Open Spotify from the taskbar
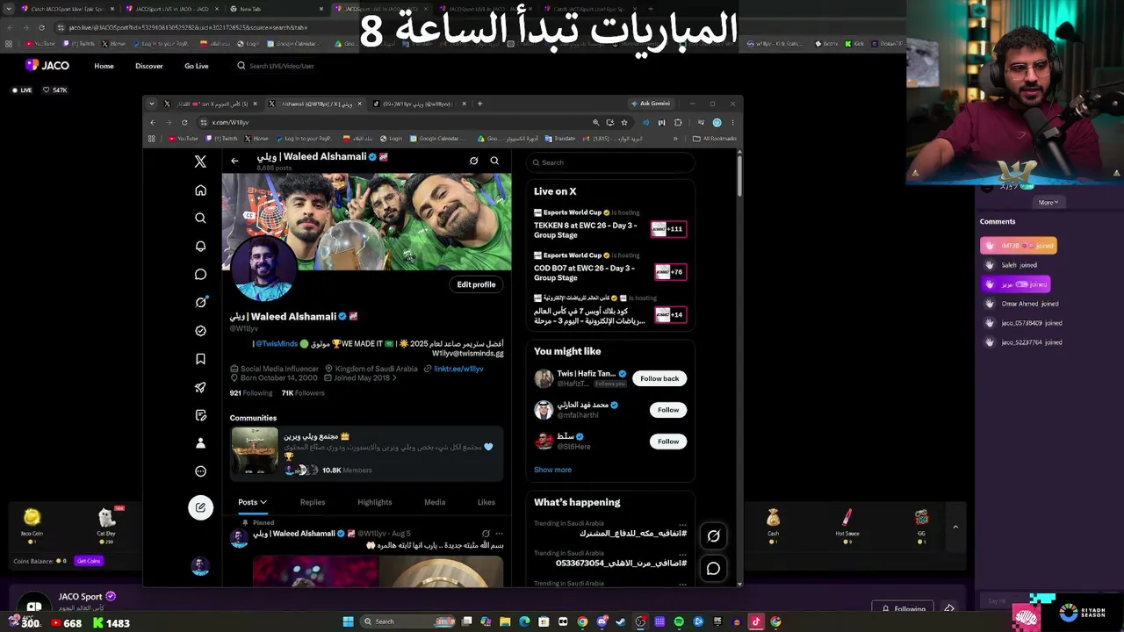The width and height of the screenshot is (1124, 632). click(679, 621)
